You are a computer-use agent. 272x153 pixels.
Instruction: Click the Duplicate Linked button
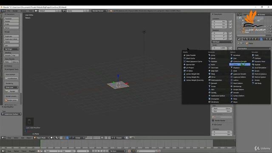click(x=11, y=39)
